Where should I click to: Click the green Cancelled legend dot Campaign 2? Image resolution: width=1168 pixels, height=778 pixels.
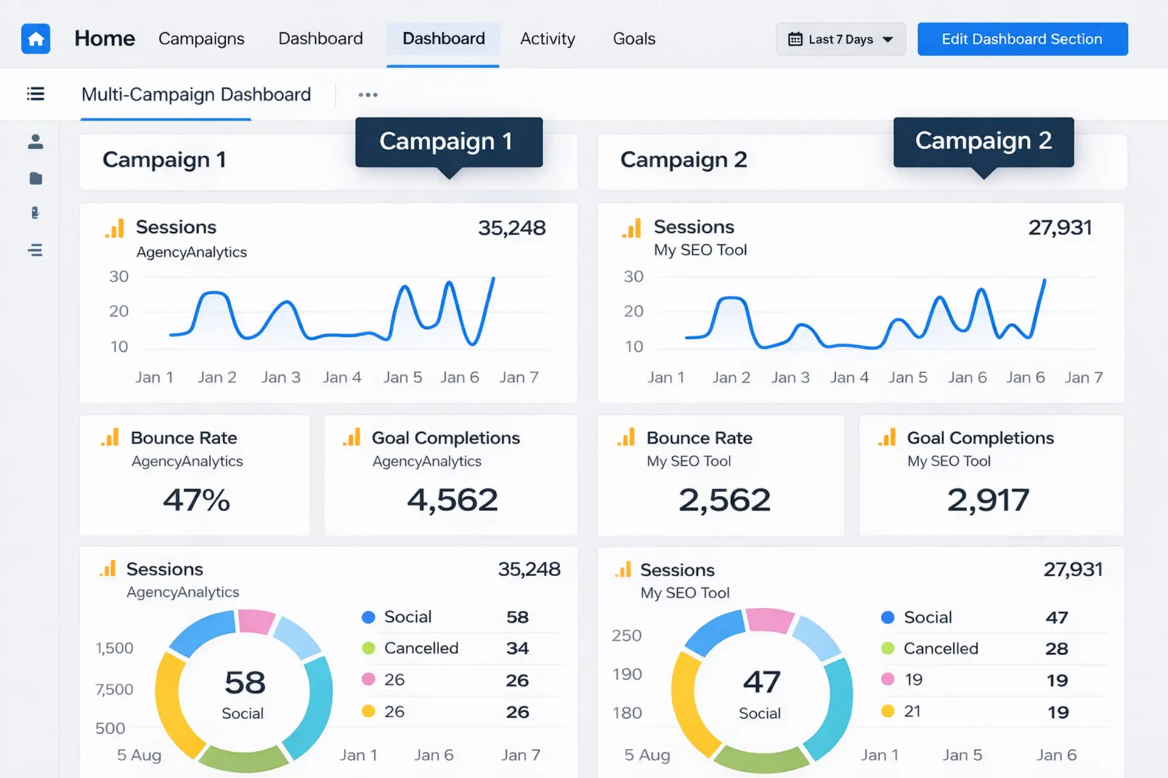pyautogui.click(x=888, y=649)
